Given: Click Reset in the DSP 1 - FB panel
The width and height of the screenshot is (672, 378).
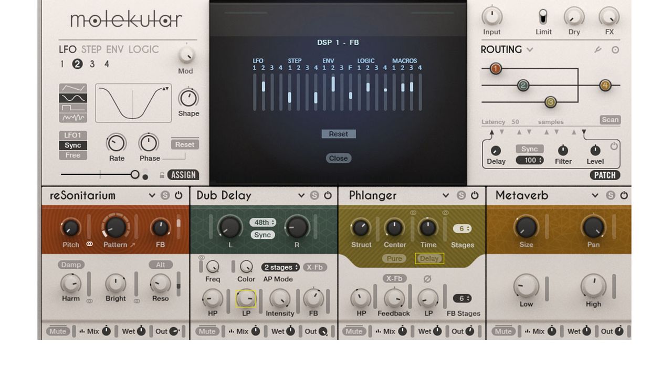Looking at the screenshot, I should click(339, 134).
